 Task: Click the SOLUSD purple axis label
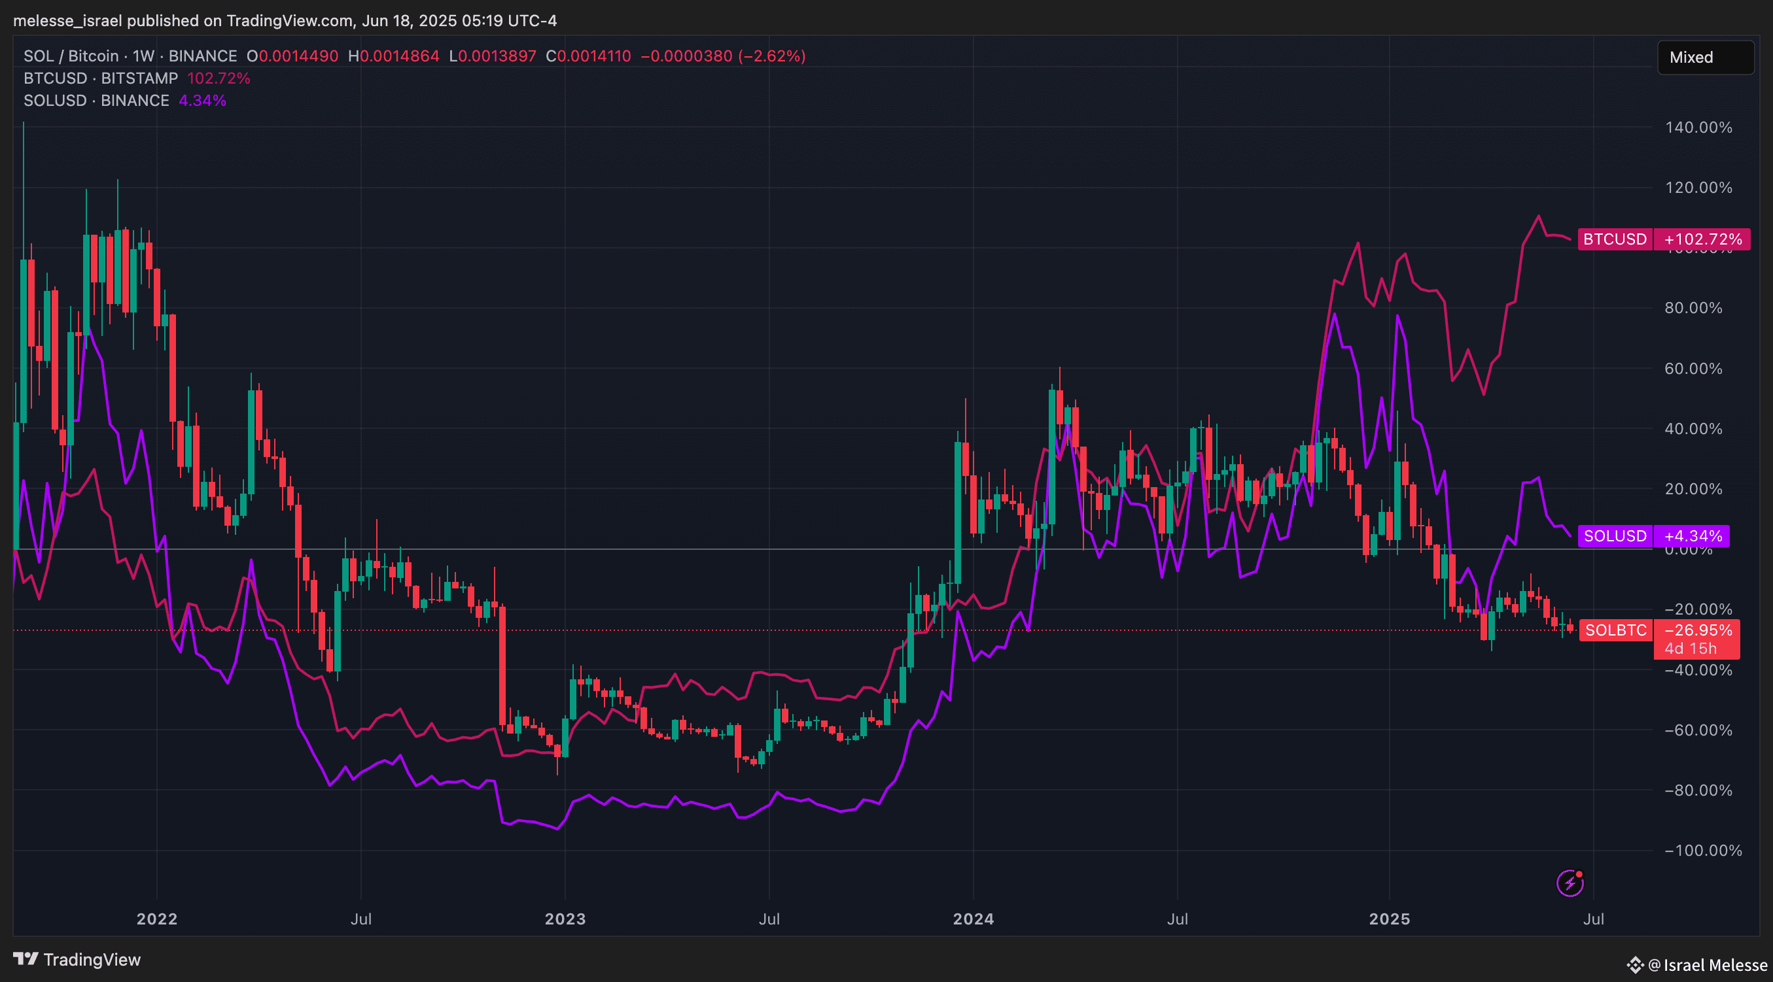click(x=1615, y=535)
